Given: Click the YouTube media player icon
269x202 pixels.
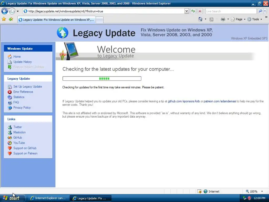Looking at the screenshot, I should [10, 143].
